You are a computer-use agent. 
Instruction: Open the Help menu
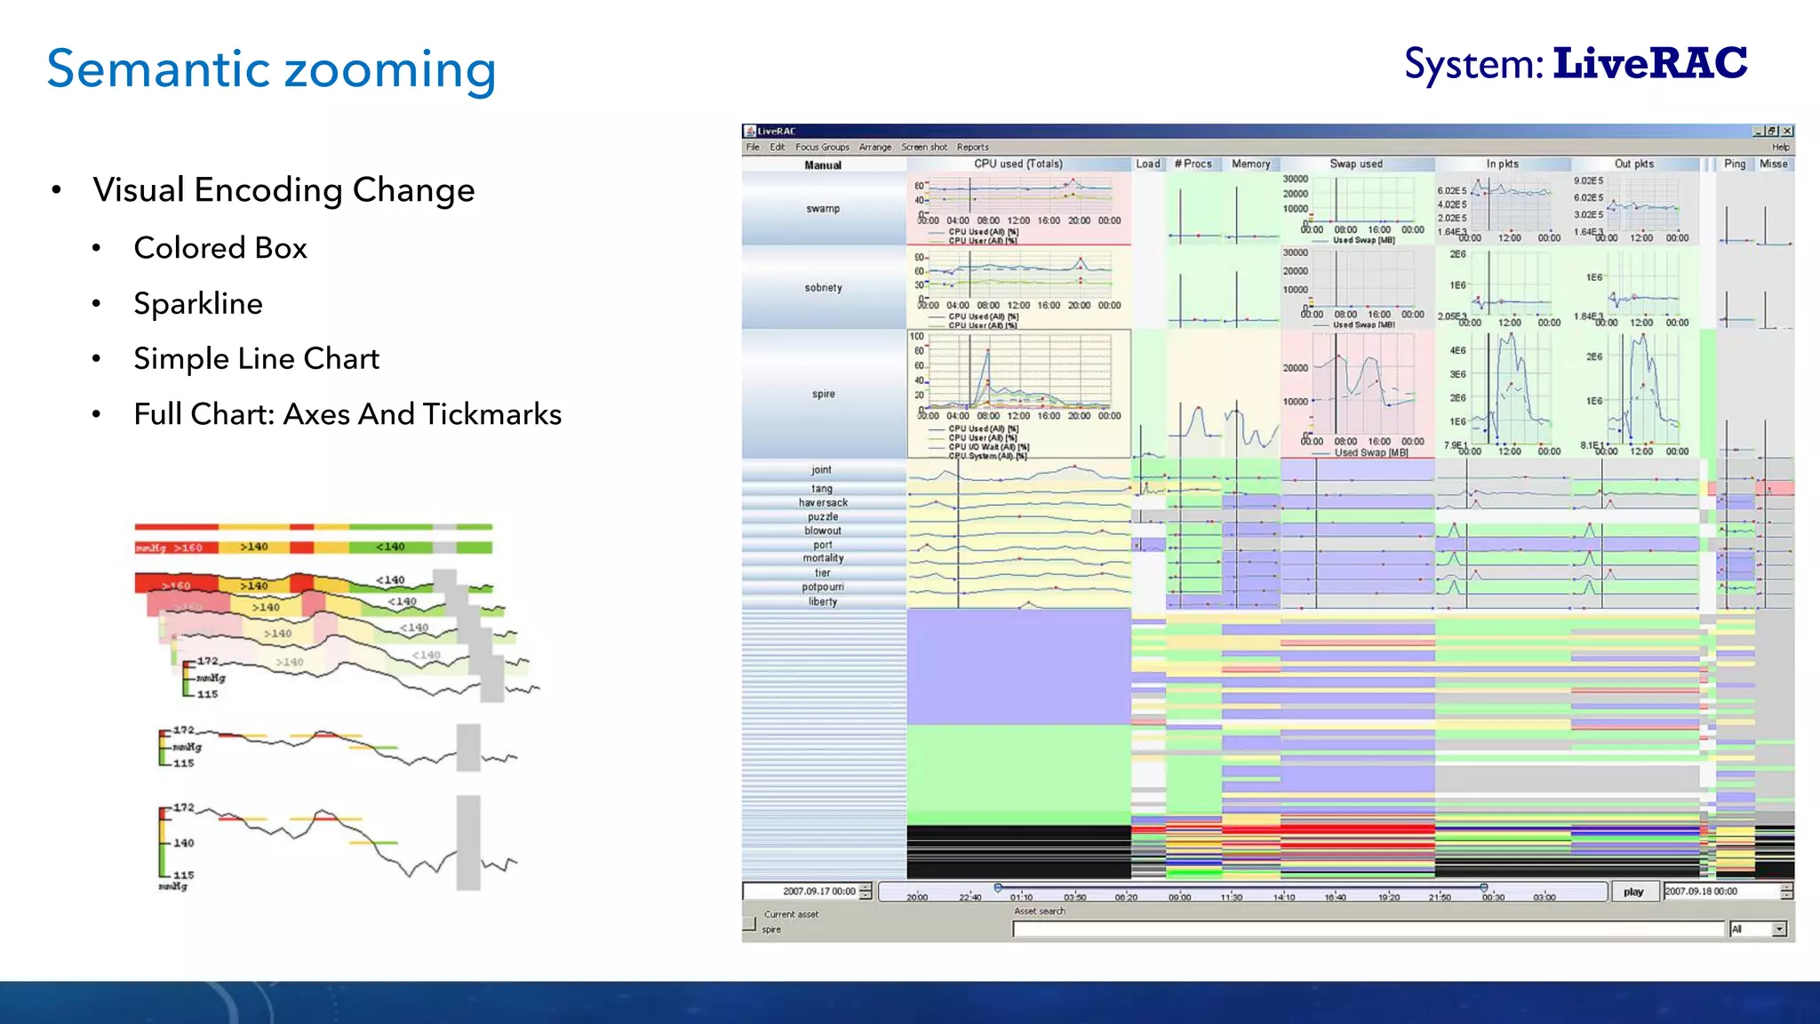pos(1780,148)
